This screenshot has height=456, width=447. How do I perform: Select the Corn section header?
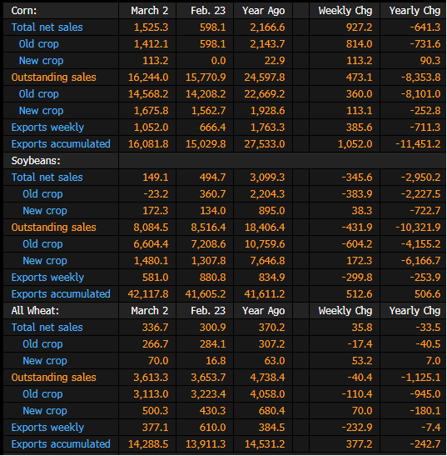(24, 11)
